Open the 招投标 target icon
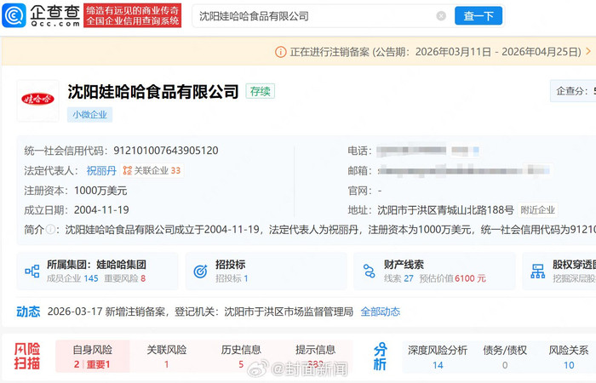 click(200, 272)
